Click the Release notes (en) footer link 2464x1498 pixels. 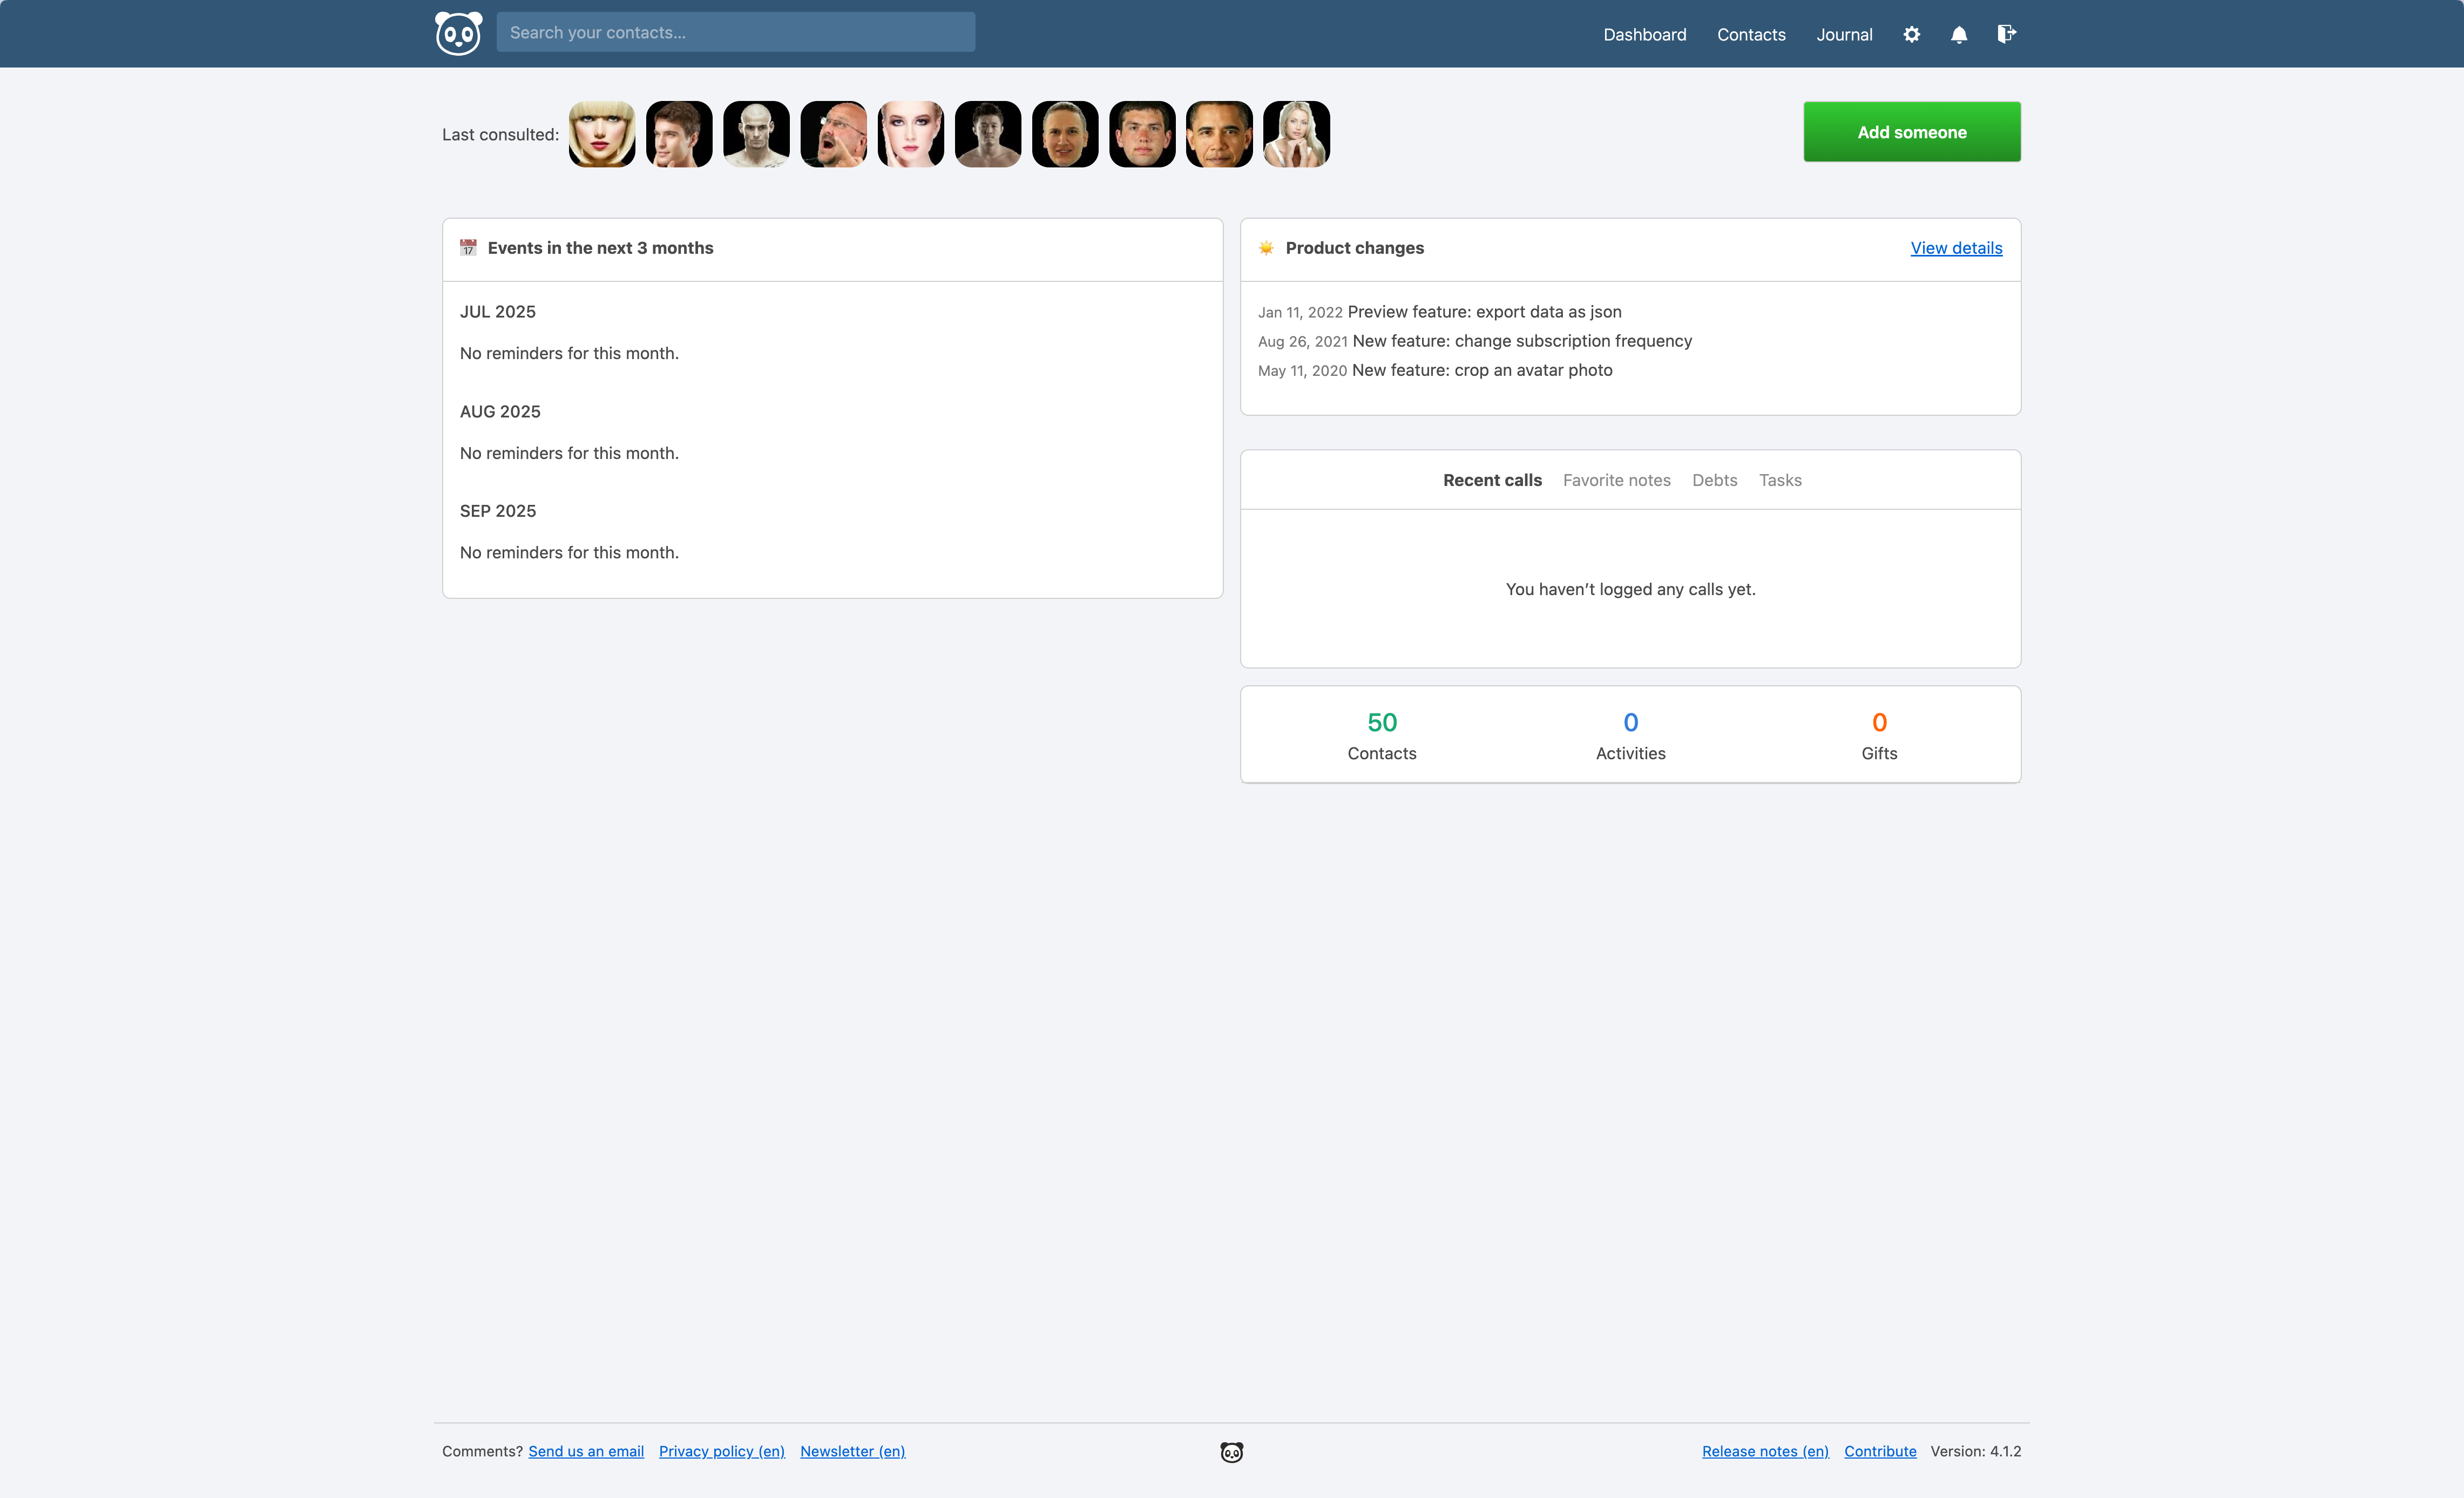(x=1765, y=1451)
